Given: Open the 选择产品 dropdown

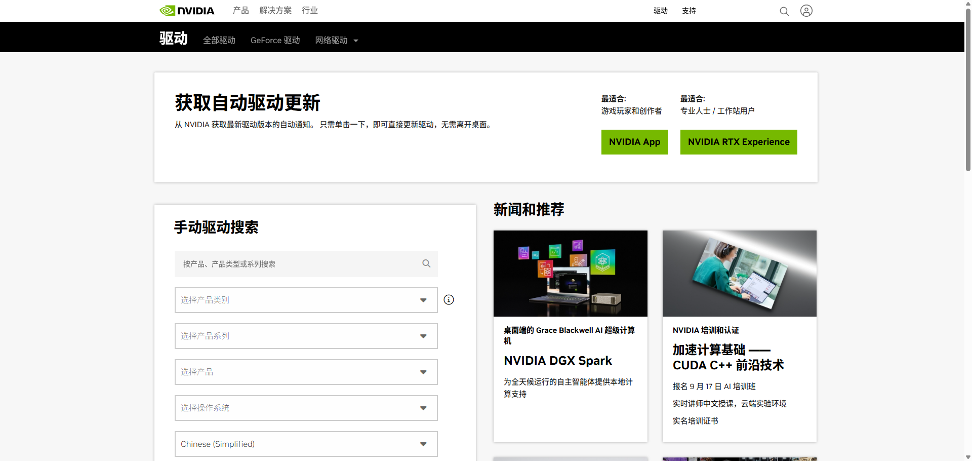Looking at the screenshot, I should 306,372.
